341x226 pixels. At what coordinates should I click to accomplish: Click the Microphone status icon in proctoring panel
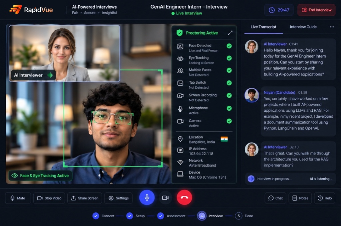pyautogui.click(x=180, y=109)
